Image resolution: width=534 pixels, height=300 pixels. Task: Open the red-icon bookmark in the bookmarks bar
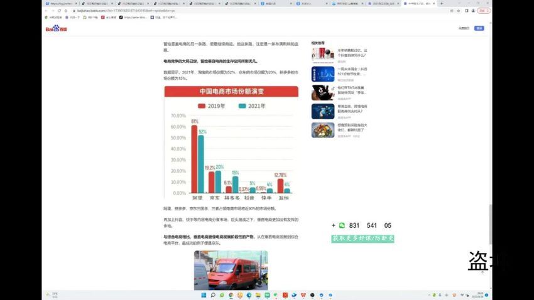pyautogui.click(x=109, y=18)
